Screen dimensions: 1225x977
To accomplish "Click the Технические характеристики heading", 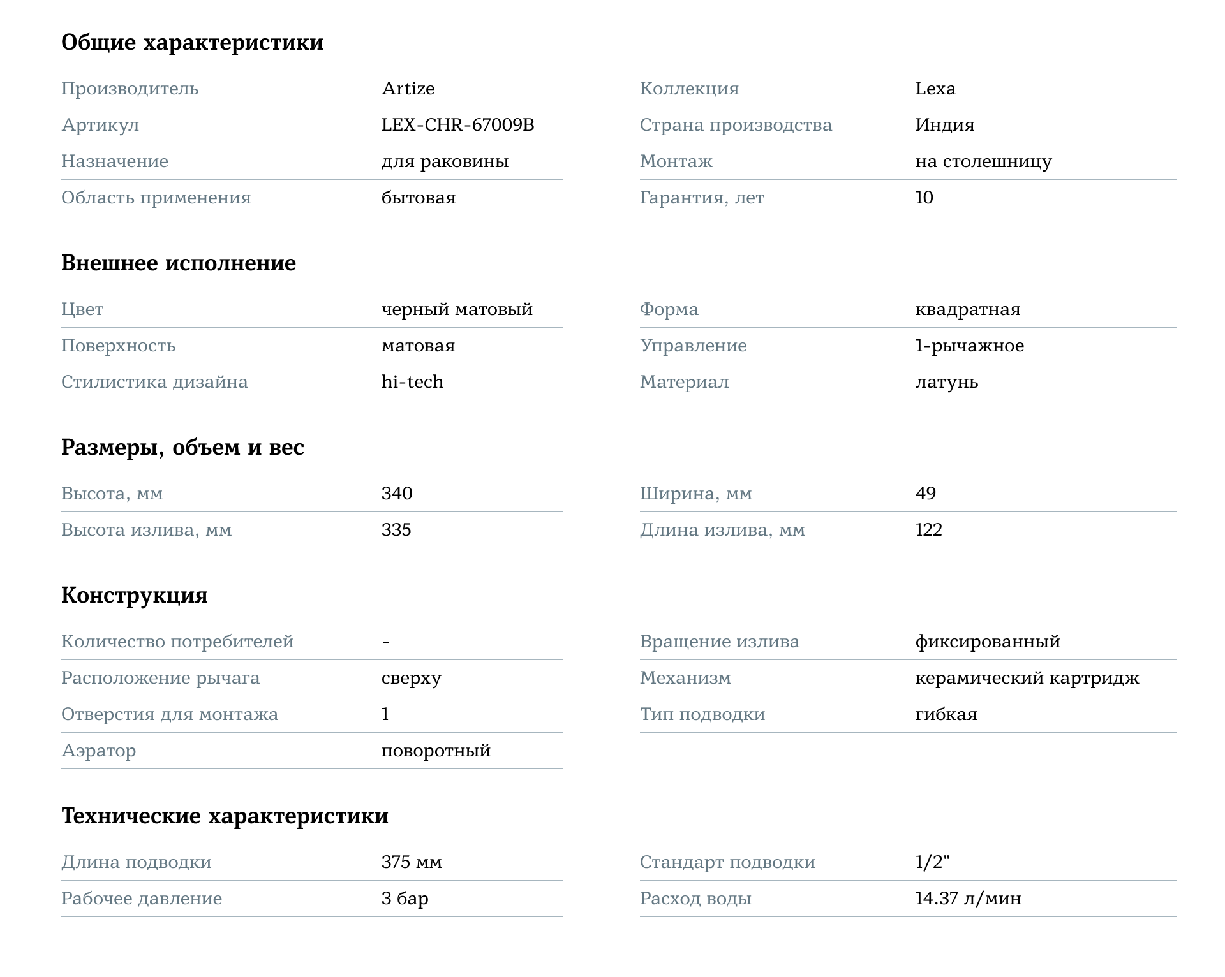I will 225,816.
